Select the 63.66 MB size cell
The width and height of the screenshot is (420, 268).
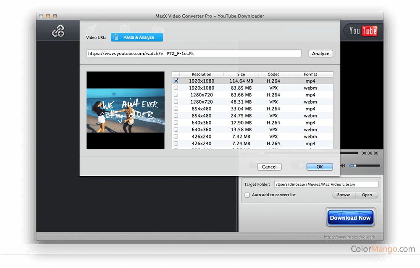click(241, 95)
